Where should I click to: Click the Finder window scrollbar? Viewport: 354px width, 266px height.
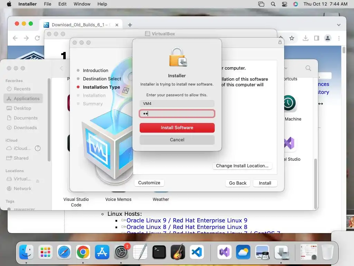pyautogui.click(x=315, y=184)
